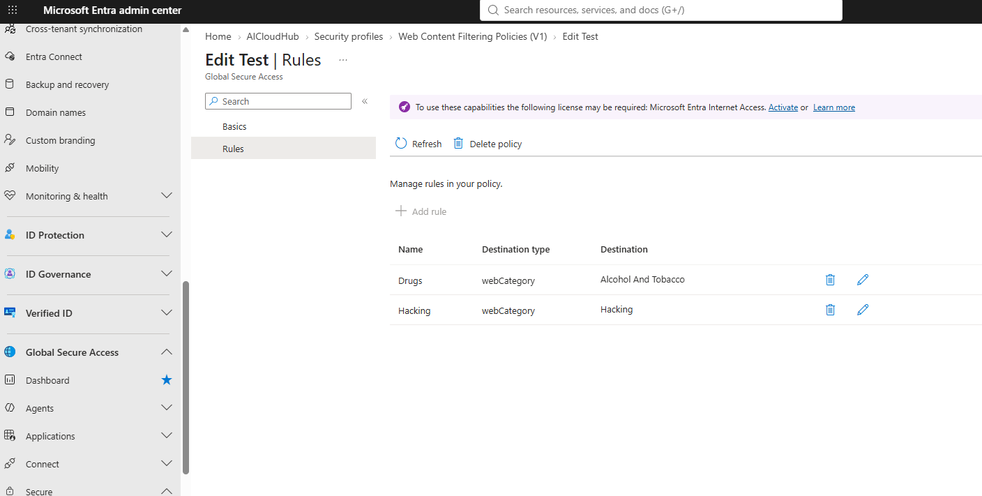Click the Add rule button
The image size is (982, 496).
(421, 211)
